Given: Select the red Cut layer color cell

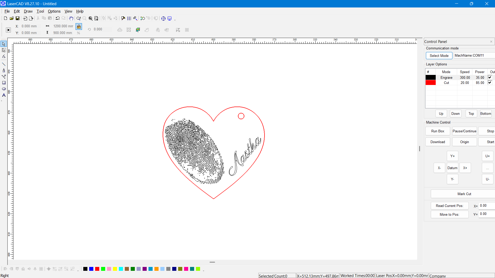Looking at the screenshot, I should pos(431,82).
